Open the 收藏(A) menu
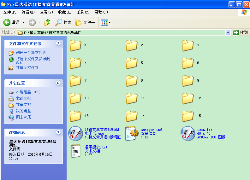 (65, 12)
